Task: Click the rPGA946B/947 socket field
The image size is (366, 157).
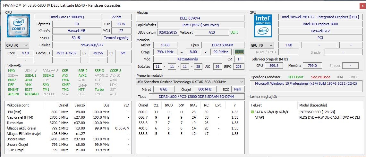Action: (x=92, y=45)
